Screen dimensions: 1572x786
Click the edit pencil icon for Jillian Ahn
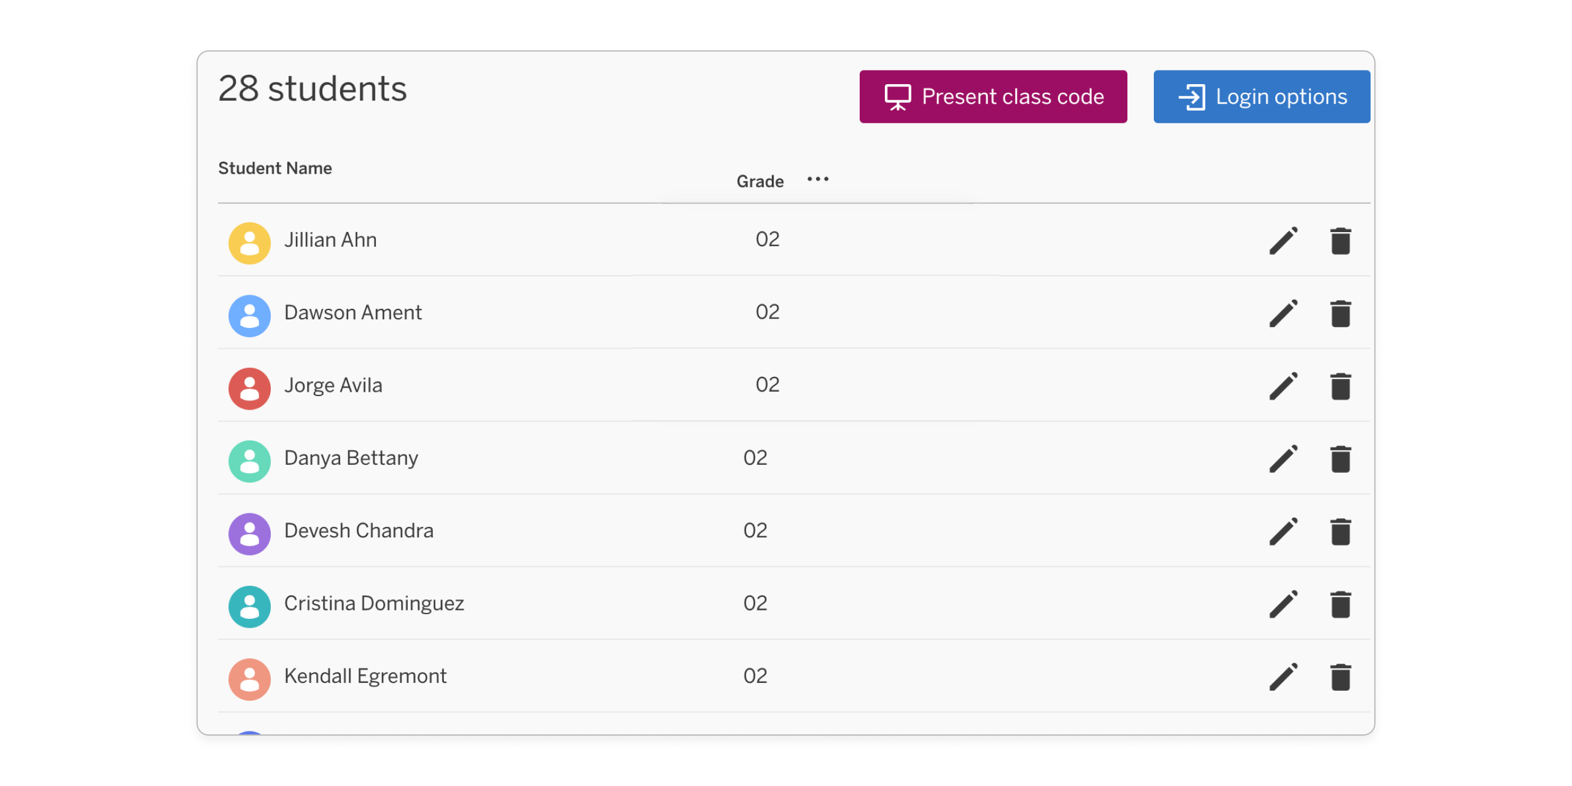[1283, 241]
